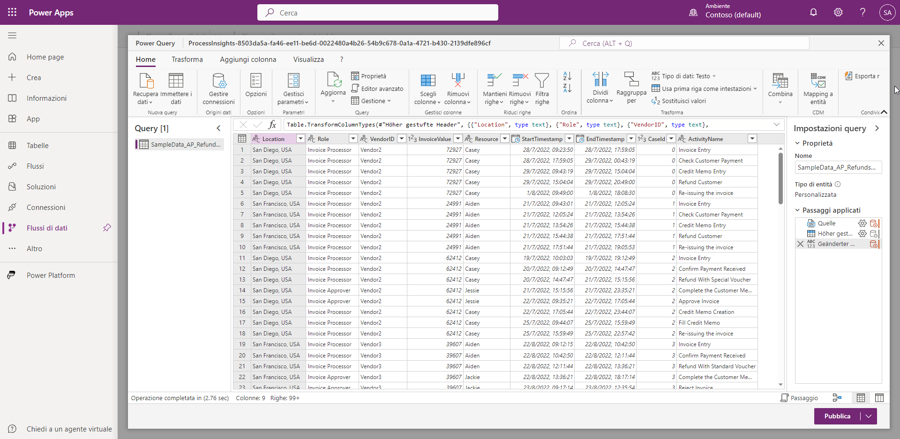Open the Location column filter dropdown
900x439 pixels.
click(300, 139)
